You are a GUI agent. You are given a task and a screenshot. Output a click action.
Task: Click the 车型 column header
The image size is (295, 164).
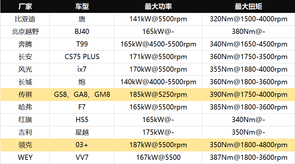coord(82,6)
